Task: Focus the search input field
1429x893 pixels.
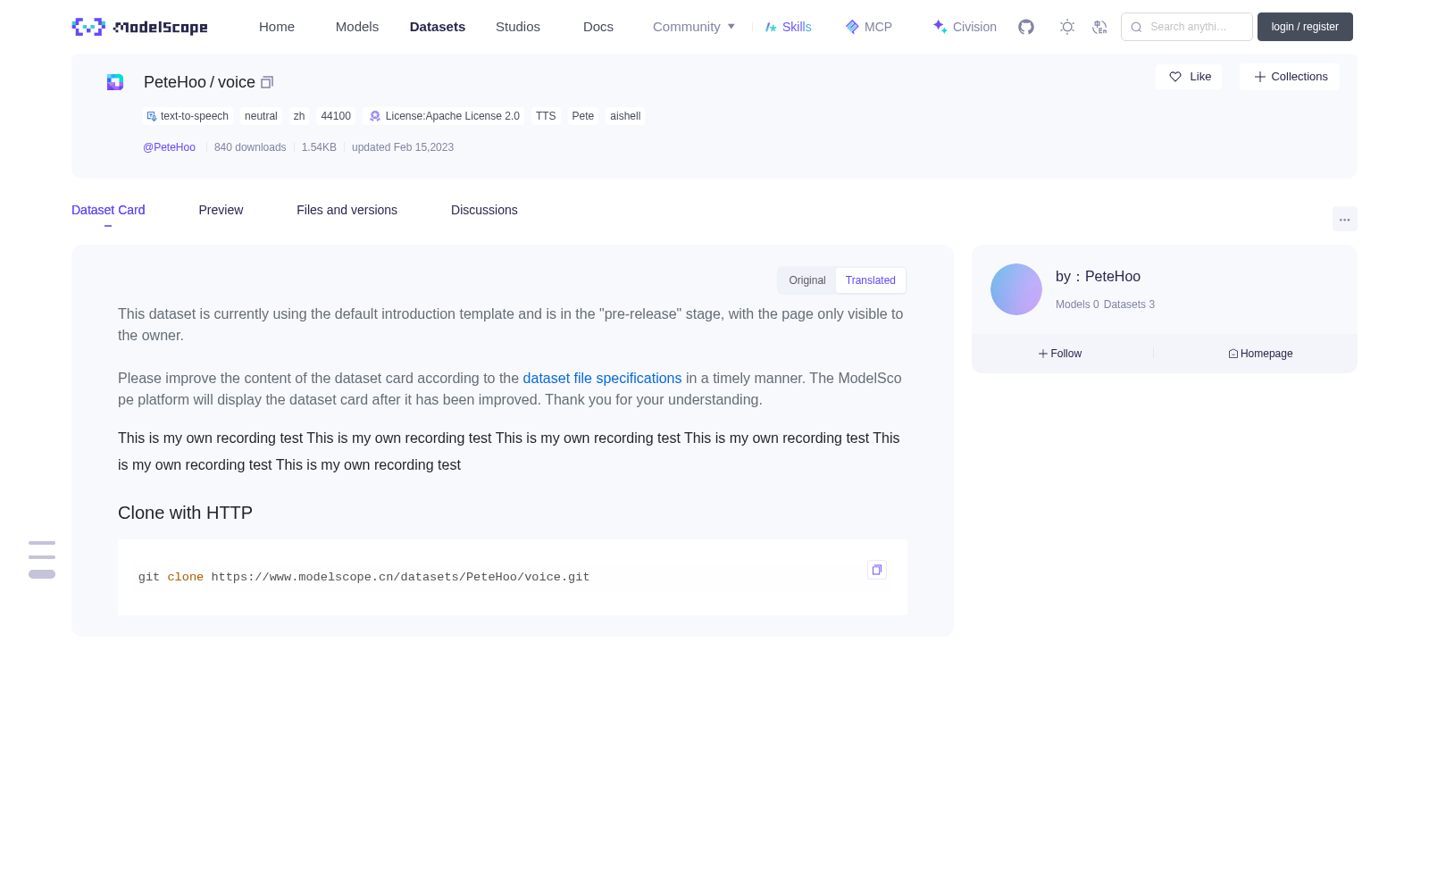Action: coord(1187,27)
